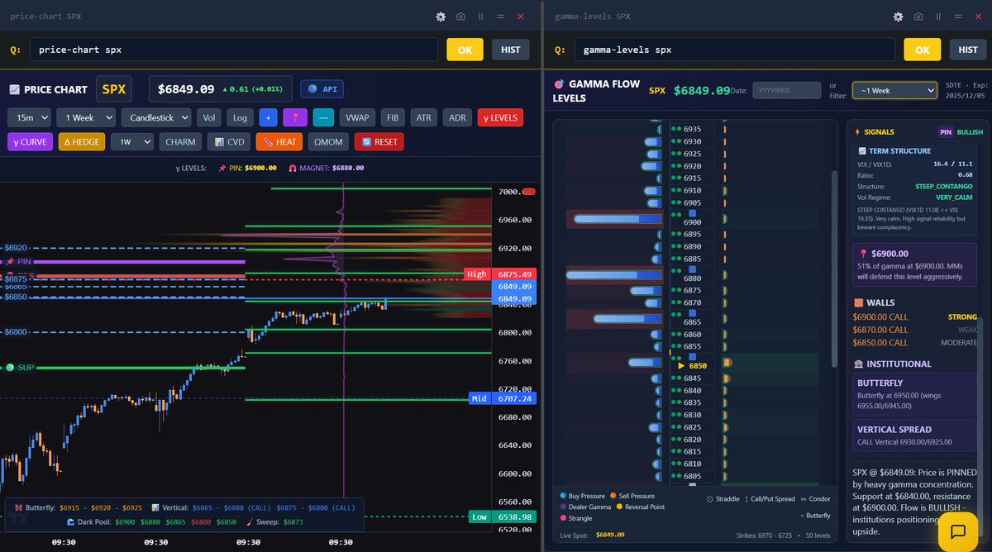Open the 1 Week range dropdown
992x552 pixels.
(86, 118)
